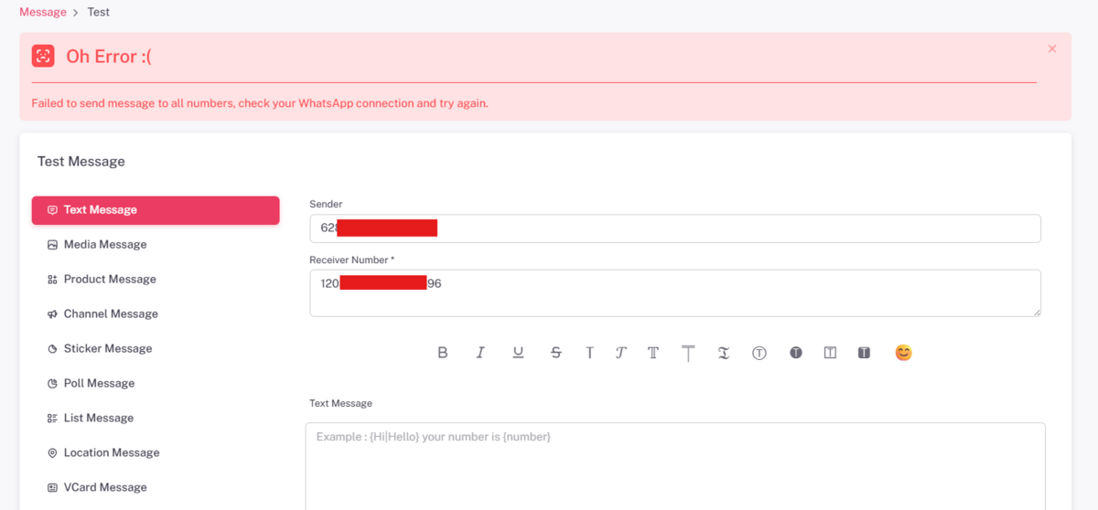Image resolution: width=1098 pixels, height=510 pixels.
Task: Select the filled circle T text style
Action: click(796, 353)
